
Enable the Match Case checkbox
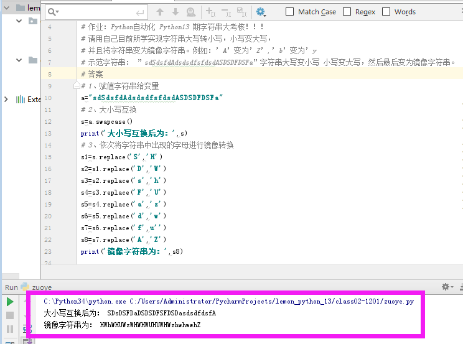[290, 12]
